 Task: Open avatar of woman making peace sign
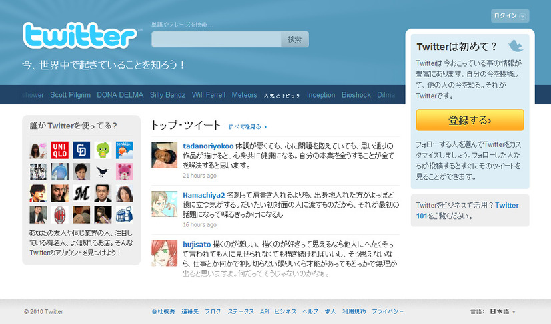[38, 150]
